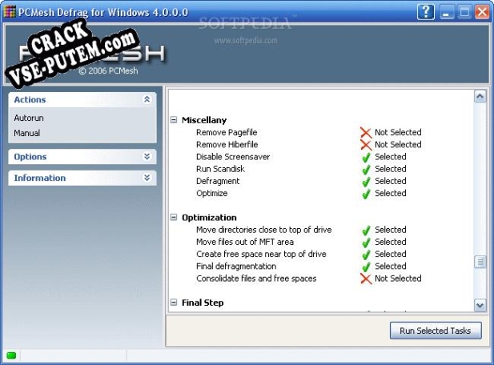Image resolution: width=494 pixels, height=365 pixels.
Task: Click green checkmark next to Disable Screensaver
Action: [x=365, y=157]
